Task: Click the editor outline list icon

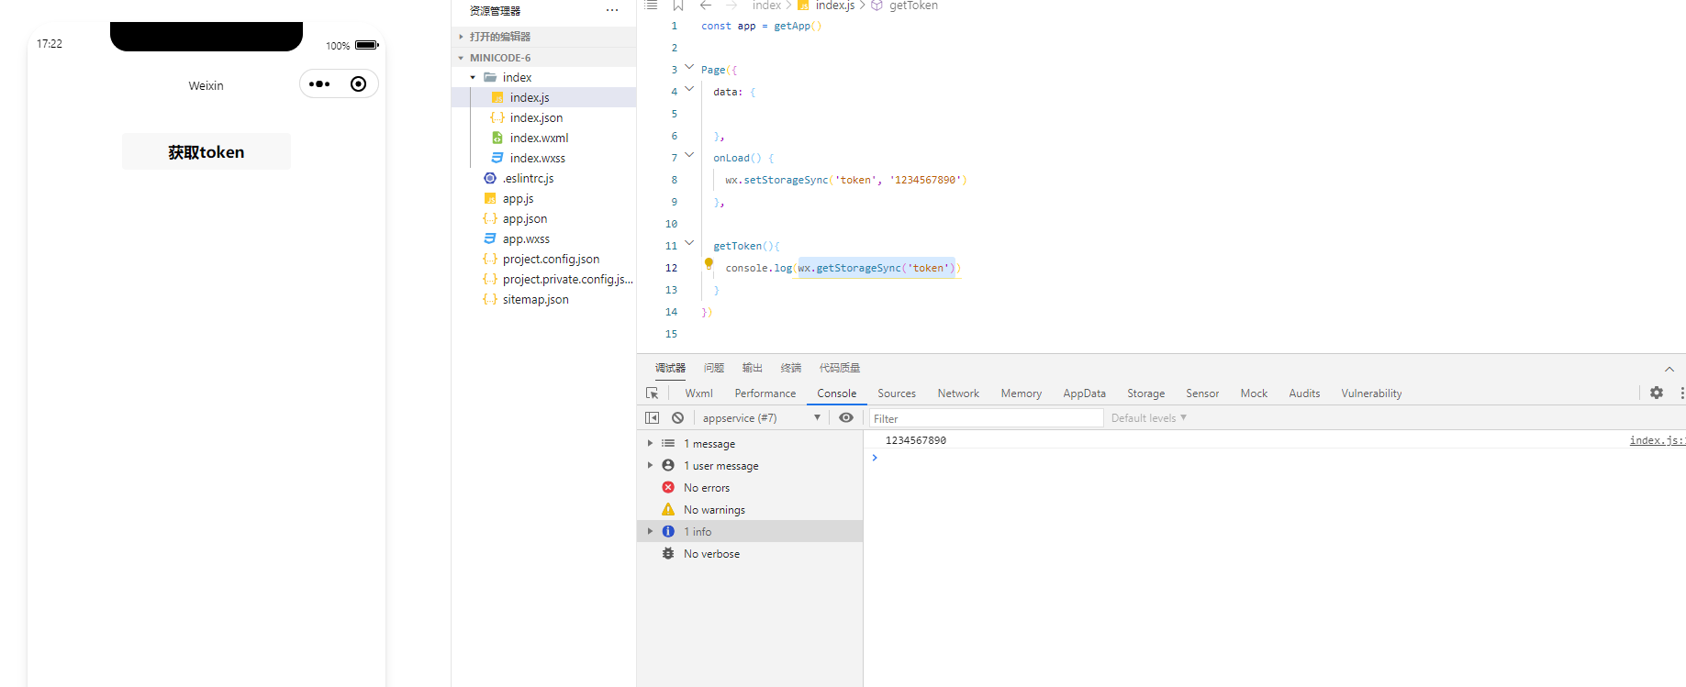Action: (x=651, y=6)
